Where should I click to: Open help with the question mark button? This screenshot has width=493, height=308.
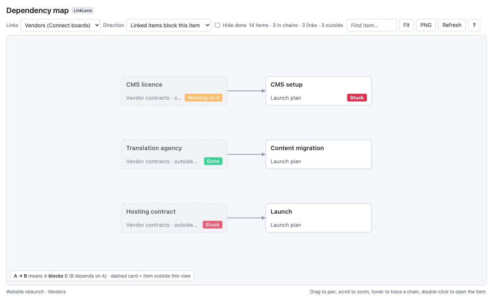point(474,25)
